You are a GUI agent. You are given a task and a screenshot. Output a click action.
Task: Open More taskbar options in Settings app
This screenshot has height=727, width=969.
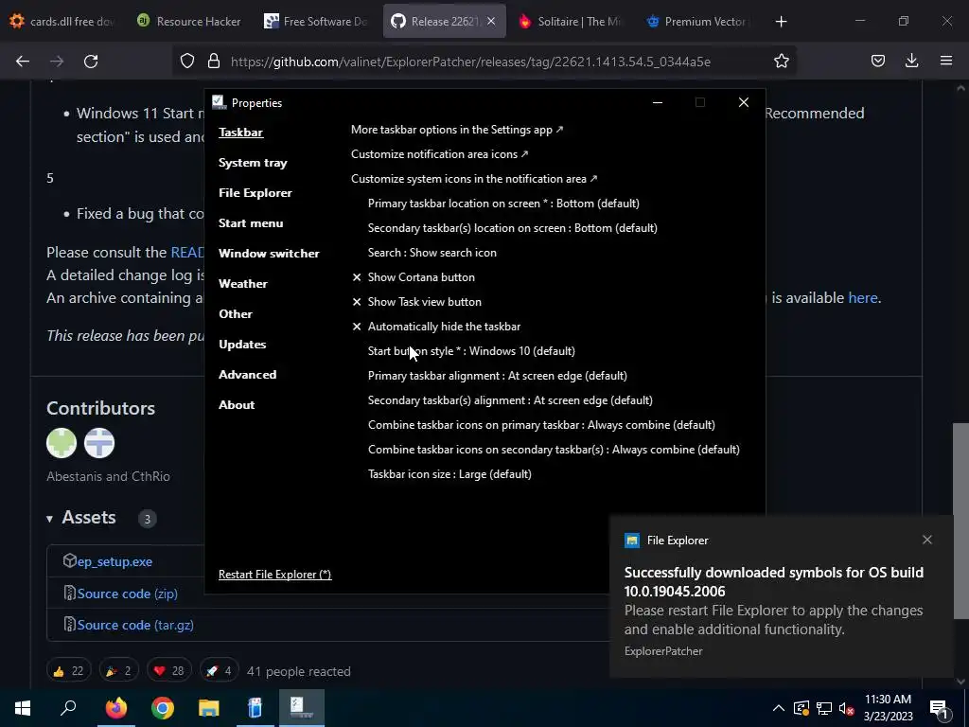point(457,129)
